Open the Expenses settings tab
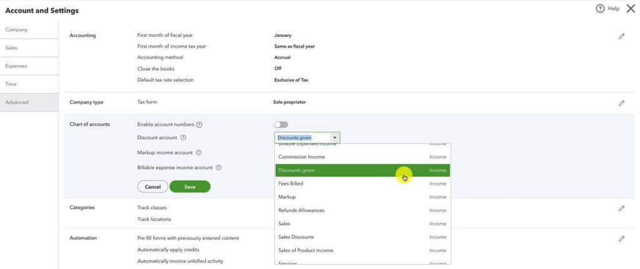640x269 pixels. [x=29, y=66]
